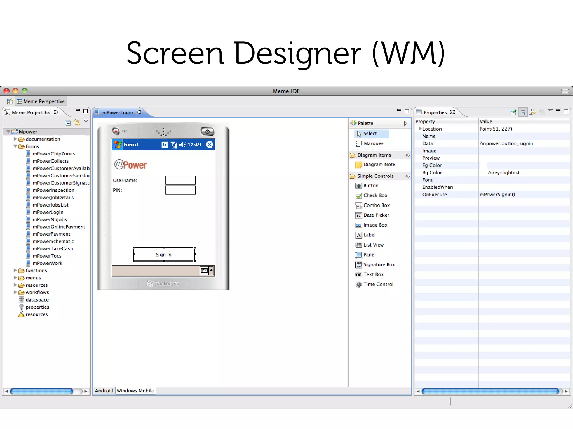Image resolution: width=573 pixels, height=429 pixels.
Task: Expand the menus folder
Action: pos(15,278)
